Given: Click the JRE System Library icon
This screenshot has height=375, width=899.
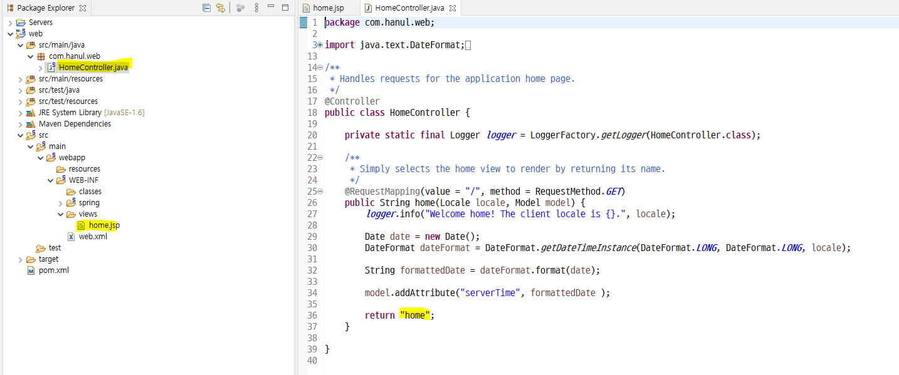Looking at the screenshot, I should click(31, 113).
